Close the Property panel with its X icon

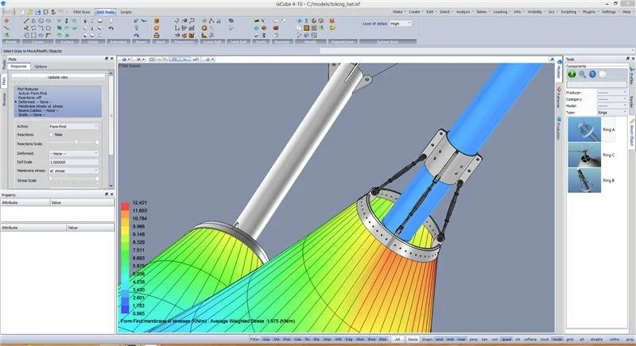(x=111, y=194)
